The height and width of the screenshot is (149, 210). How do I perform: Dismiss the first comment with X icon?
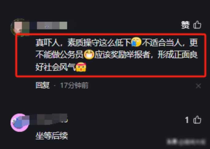click(x=198, y=86)
